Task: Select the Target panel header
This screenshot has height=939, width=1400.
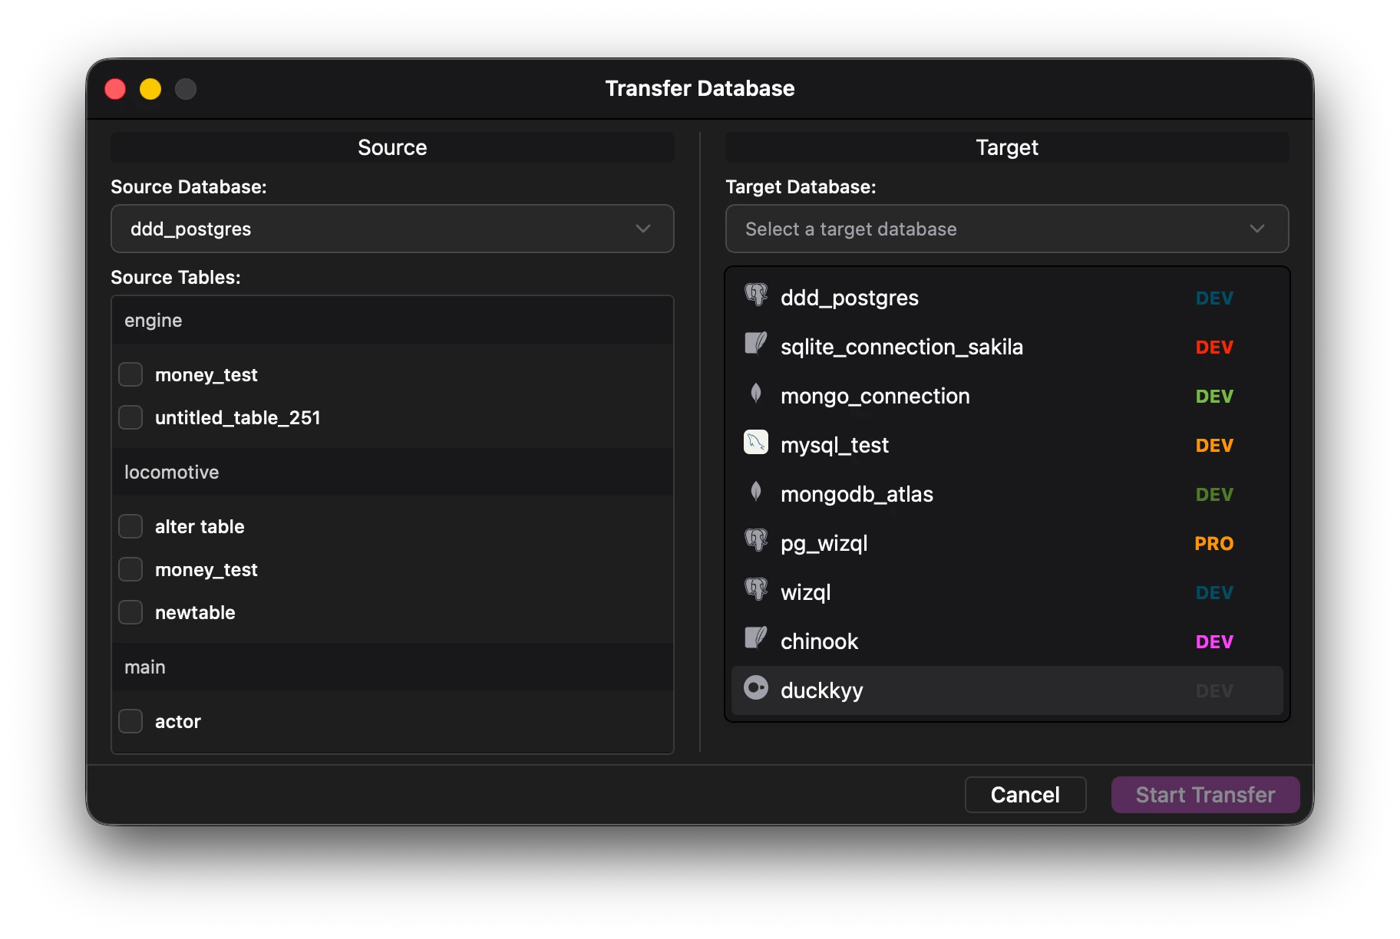Action: (1006, 147)
